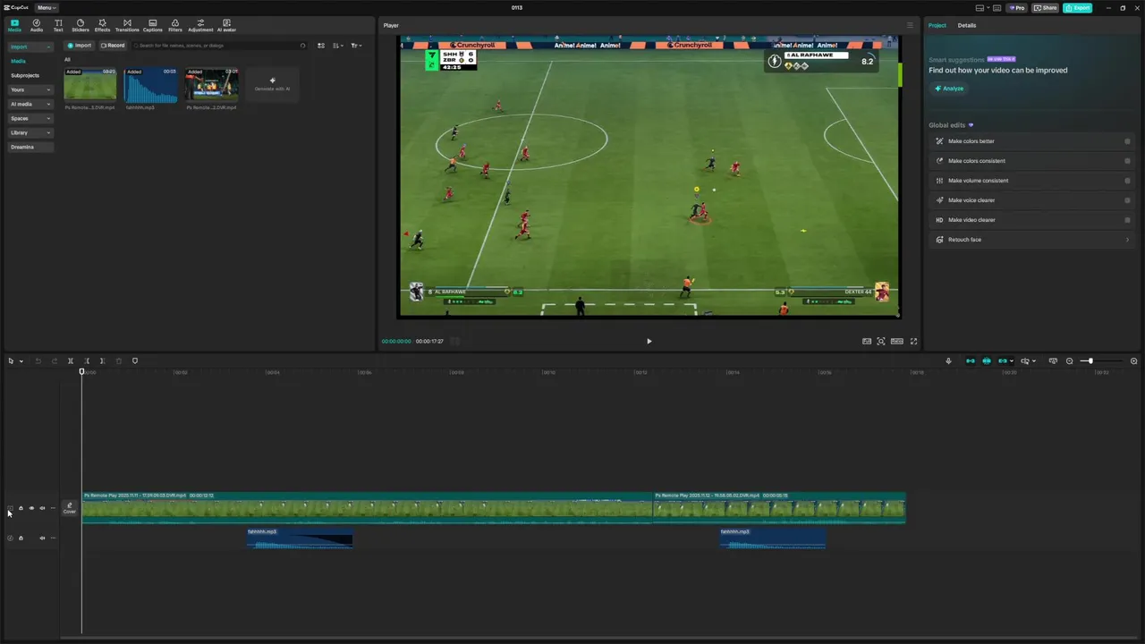Switch to the Project tab
The image size is (1145, 644).
tap(937, 25)
